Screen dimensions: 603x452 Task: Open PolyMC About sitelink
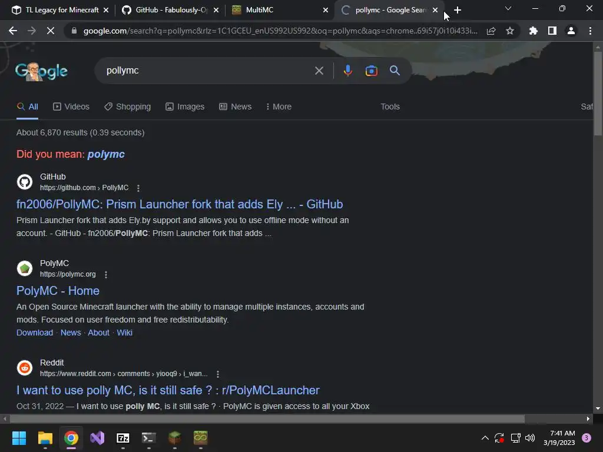tap(98, 333)
